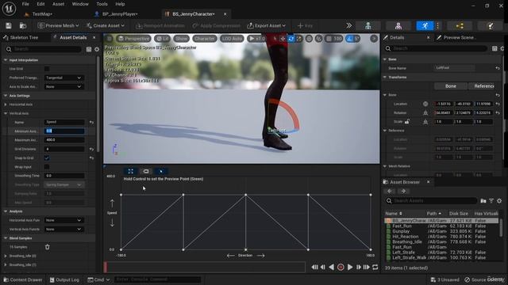Go back in Asset Browser history
Screen dimensions: 508x285
pyautogui.click(x=390, y=192)
